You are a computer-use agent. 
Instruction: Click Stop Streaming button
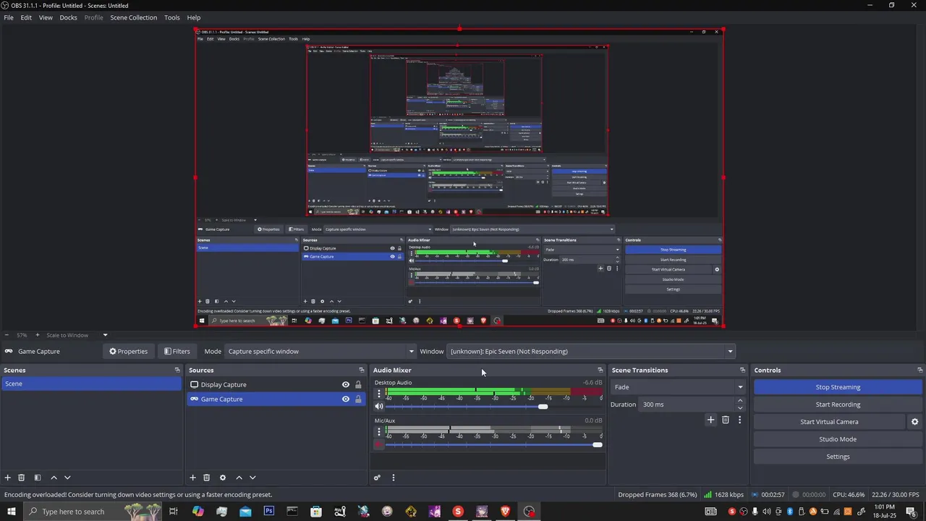[x=838, y=387]
